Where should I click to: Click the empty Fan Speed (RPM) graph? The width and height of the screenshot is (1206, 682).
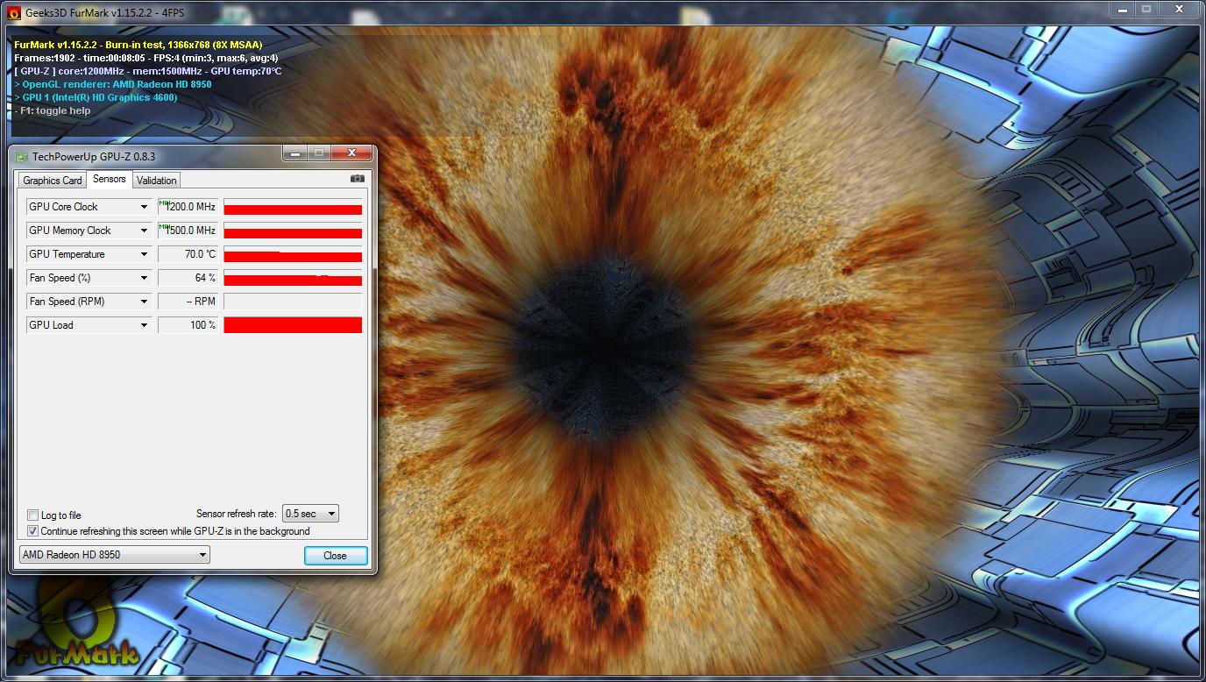[293, 302]
